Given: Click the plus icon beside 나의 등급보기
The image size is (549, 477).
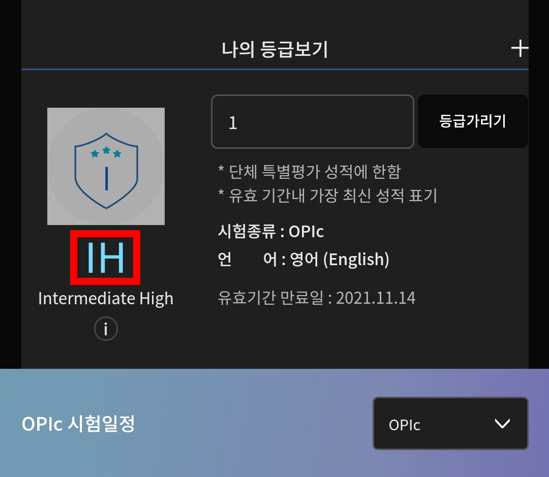Looking at the screenshot, I should pyautogui.click(x=520, y=48).
